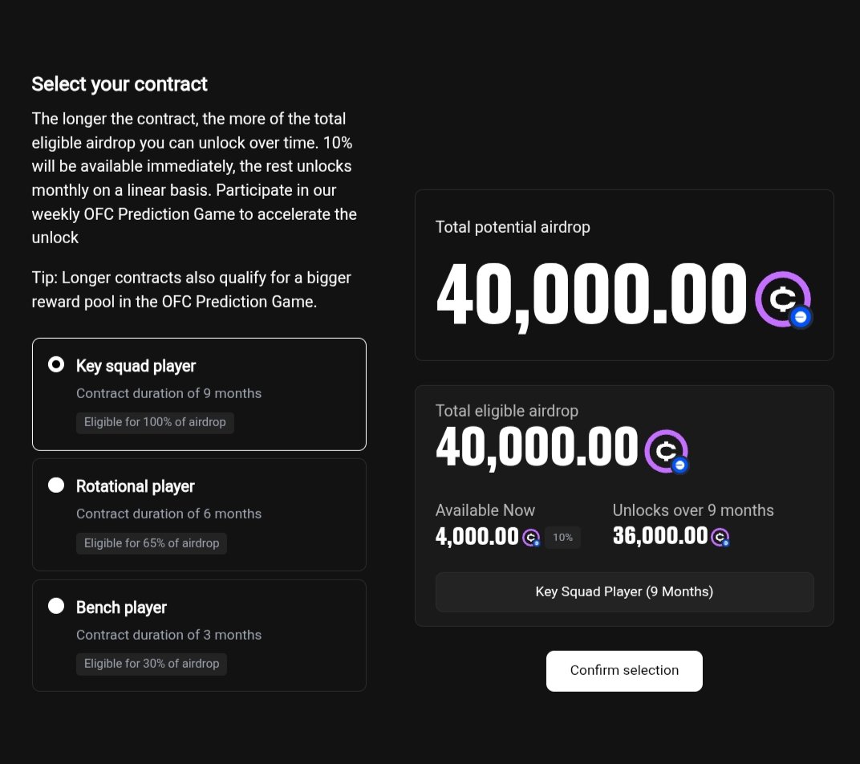The height and width of the screenshot is (764, 860).
Task: Select the Key squad player radio button
Action: (56, 365)
